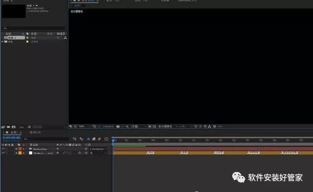Create a new composition from Project panel footer

tap(14, 127)
